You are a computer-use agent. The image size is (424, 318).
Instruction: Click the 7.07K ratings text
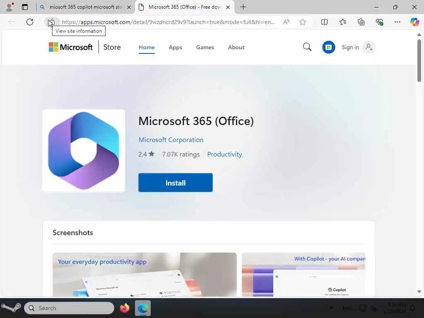[181, 154]
